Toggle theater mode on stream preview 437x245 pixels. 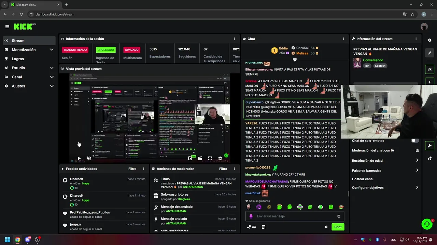pyautogui.click(x=200, y=158)
